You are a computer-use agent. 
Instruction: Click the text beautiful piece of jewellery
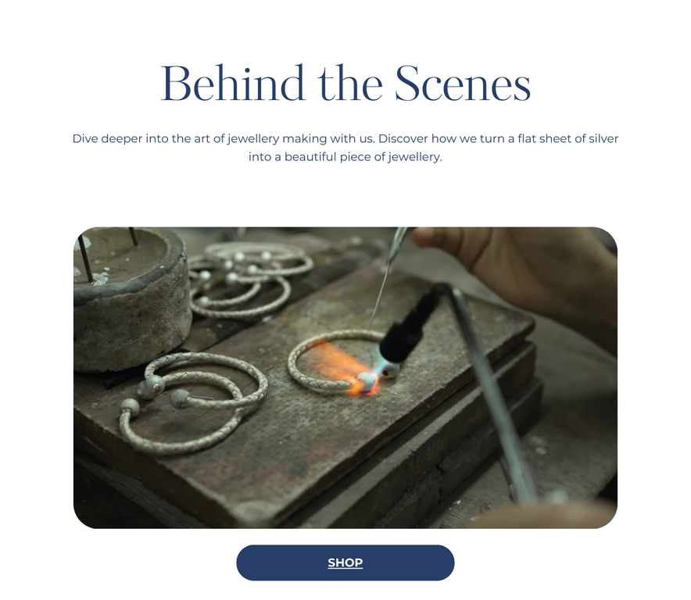(x=363, y=157)
